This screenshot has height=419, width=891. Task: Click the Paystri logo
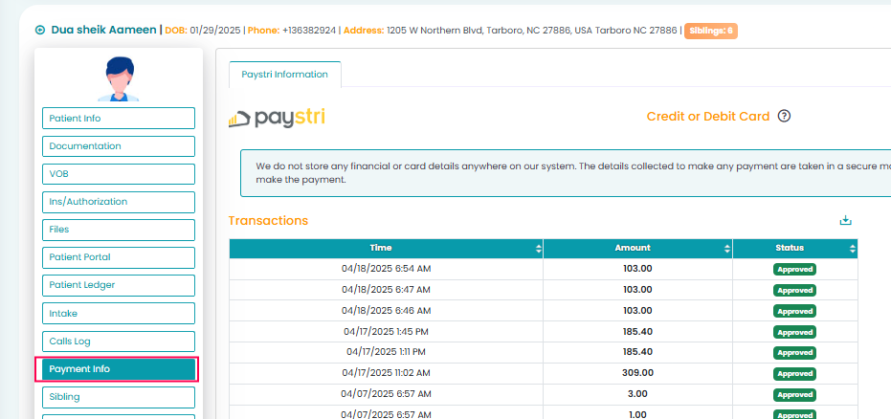pyautogui.click(x=277, y=118)
